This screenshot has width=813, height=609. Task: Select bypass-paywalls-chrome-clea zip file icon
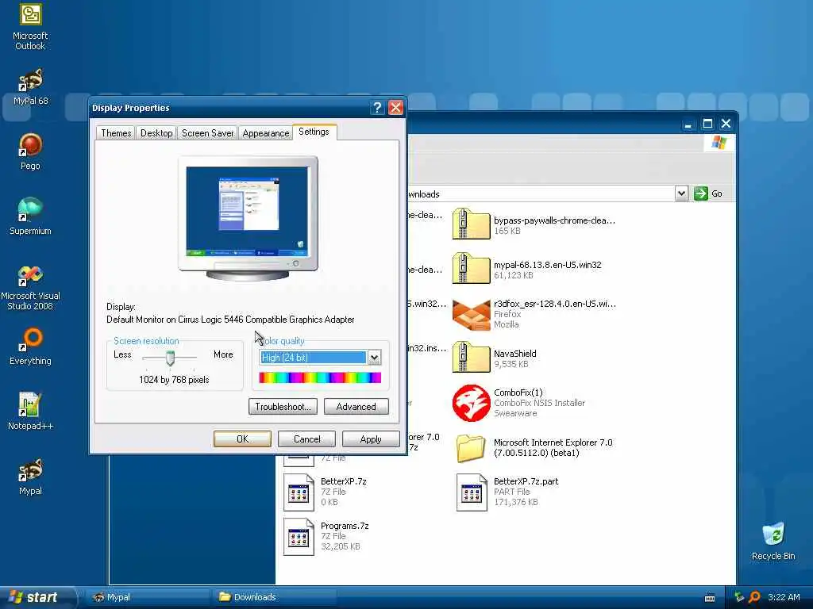(471, 224)
